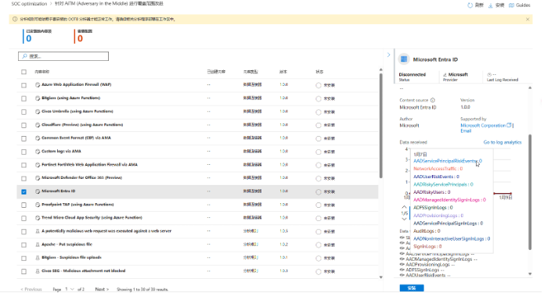Click connector icon beside Fortinet FortiWeb
Viewport: 544px width, 293px height.
38,165
